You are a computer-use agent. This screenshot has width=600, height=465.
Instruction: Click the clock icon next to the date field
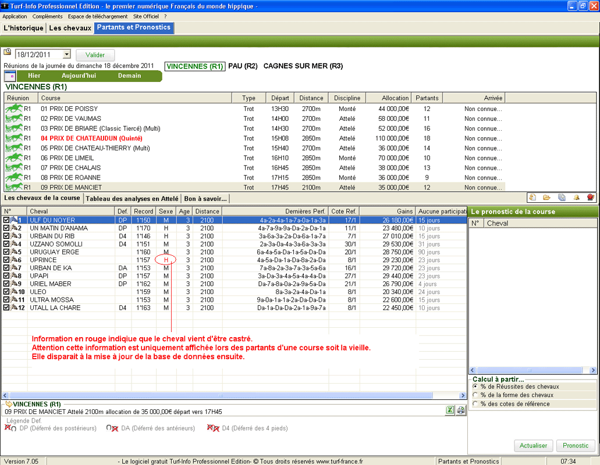(7, 52)
